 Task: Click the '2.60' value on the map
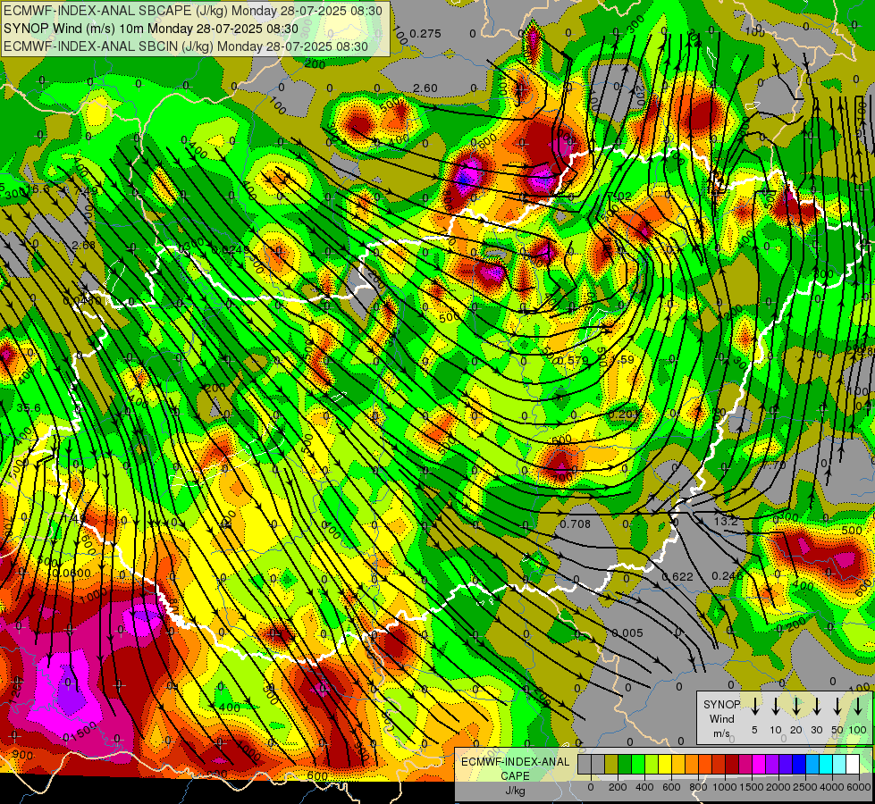(x=425, y=88)
